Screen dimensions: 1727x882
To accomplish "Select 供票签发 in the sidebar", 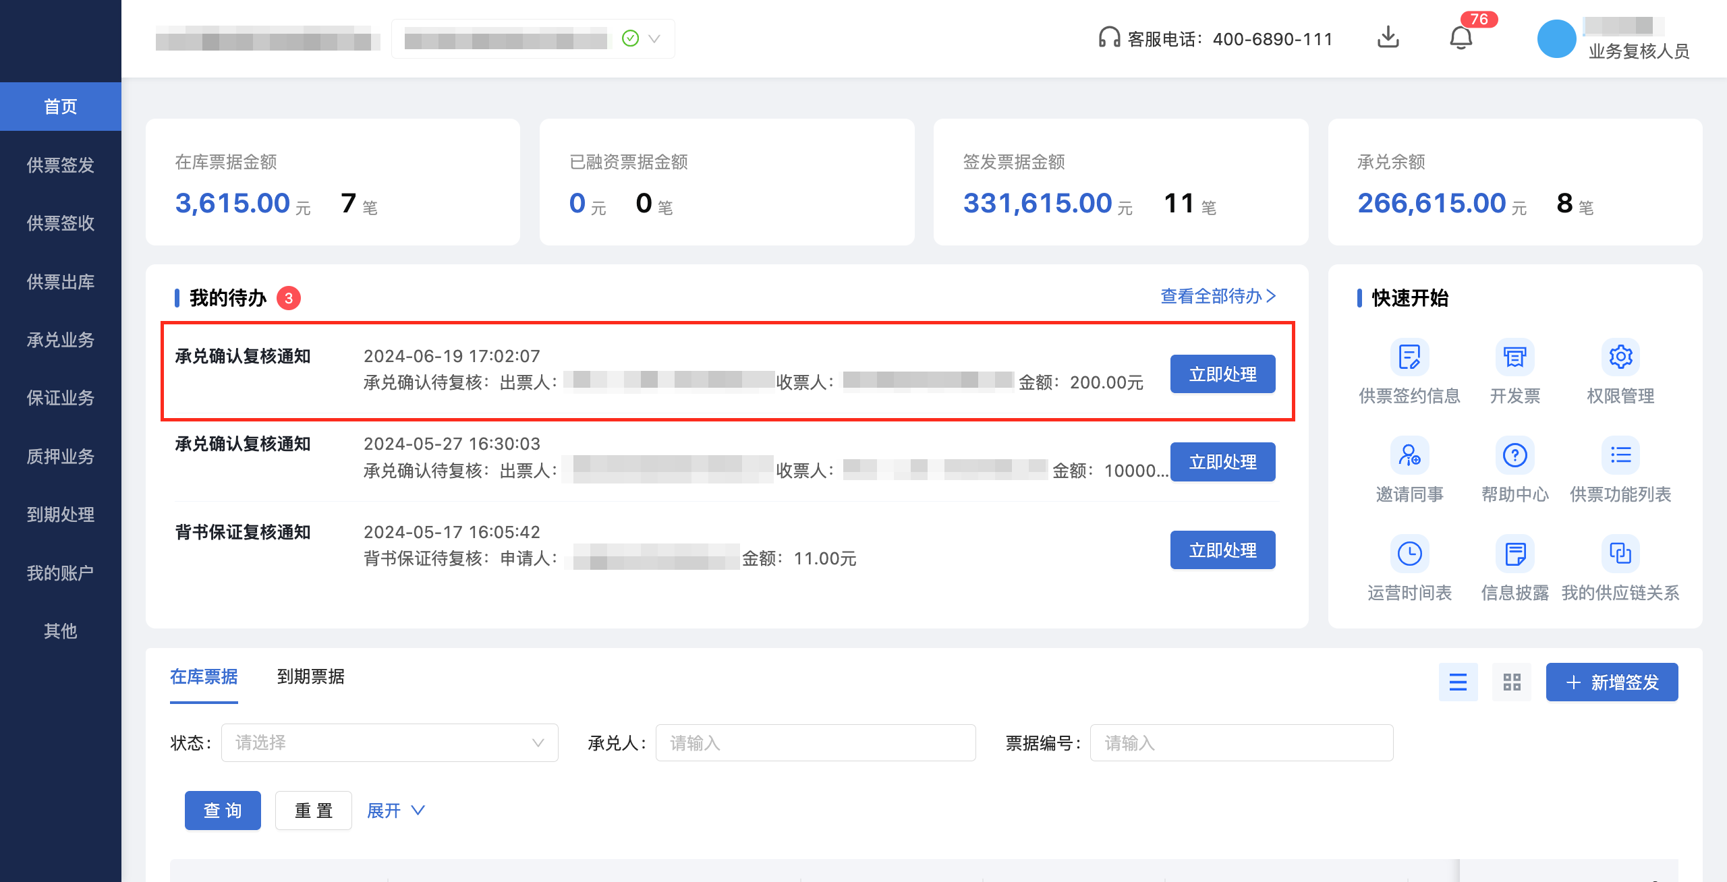I will tap(61, 165).
